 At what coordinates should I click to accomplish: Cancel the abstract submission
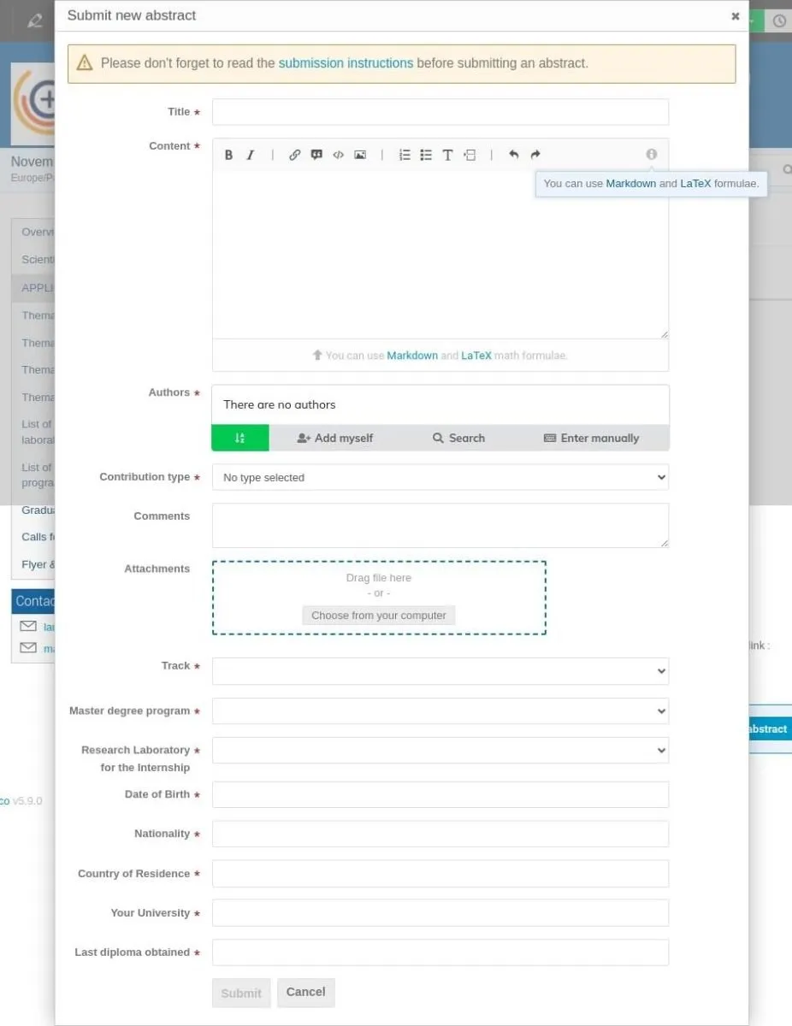305,992
